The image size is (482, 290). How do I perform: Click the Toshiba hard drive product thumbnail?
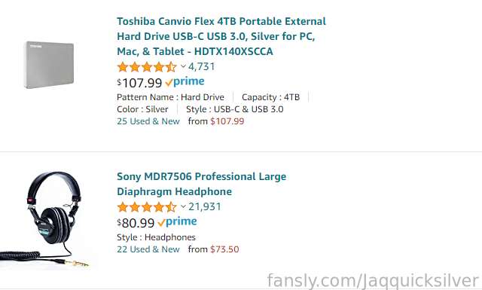pos(49,65)
